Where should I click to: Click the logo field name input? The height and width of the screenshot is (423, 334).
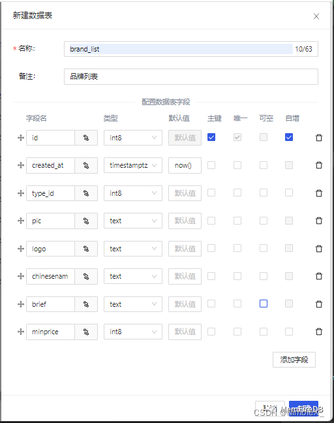pos(50,249)
